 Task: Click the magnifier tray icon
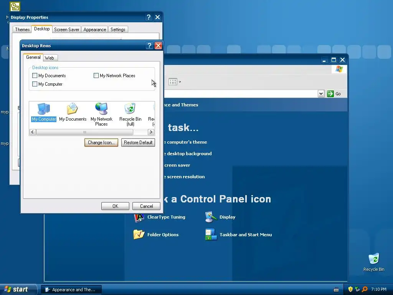365,289
